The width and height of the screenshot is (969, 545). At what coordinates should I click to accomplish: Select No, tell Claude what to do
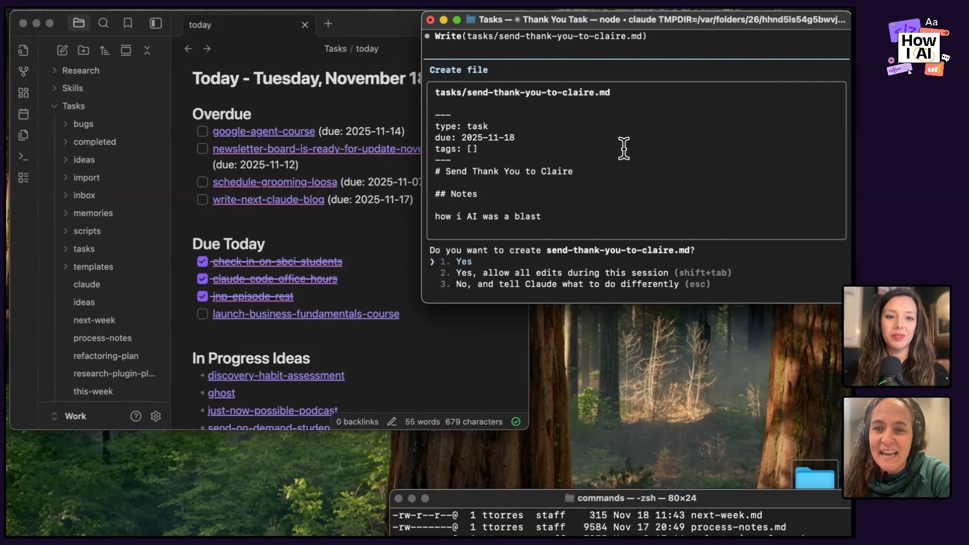tap(575, 284)
